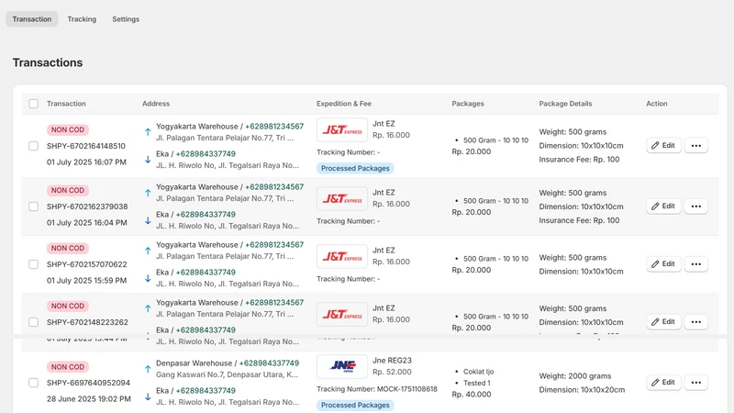Click J&T Express logo for SHPY-6702157070622
Viewport: 734px width, 413px height.
tap(342, 257)
